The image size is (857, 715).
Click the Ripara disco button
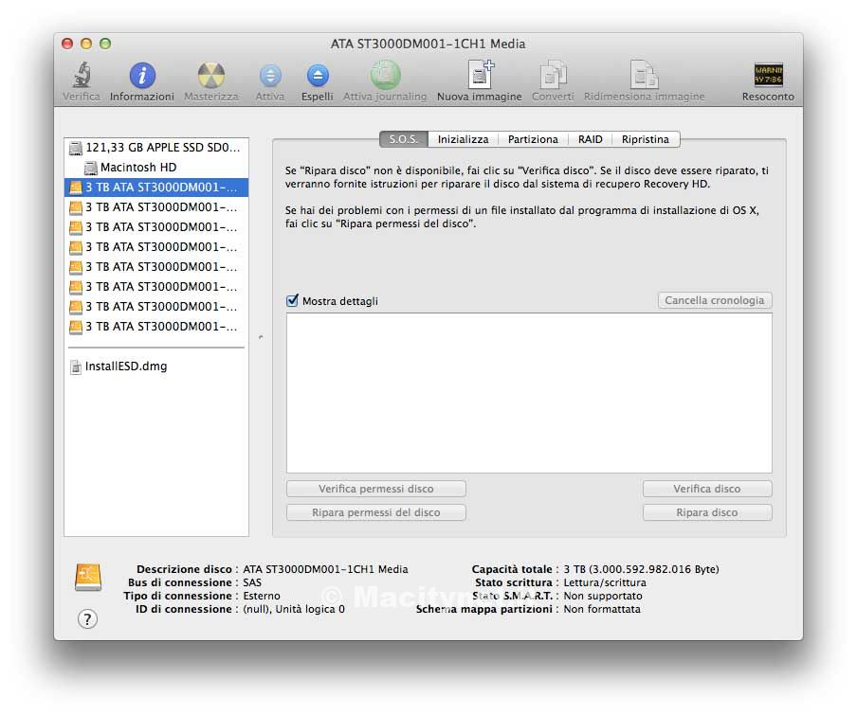(x=707, y=512)
